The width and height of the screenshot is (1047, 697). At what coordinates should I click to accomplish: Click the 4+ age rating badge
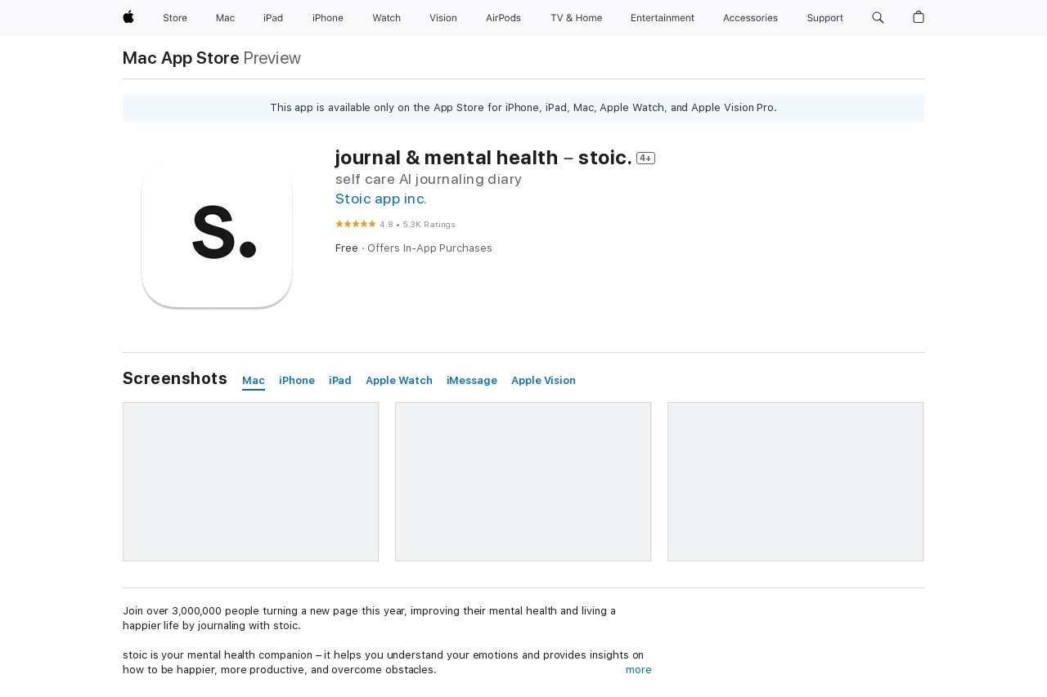[x=645, y=159]
